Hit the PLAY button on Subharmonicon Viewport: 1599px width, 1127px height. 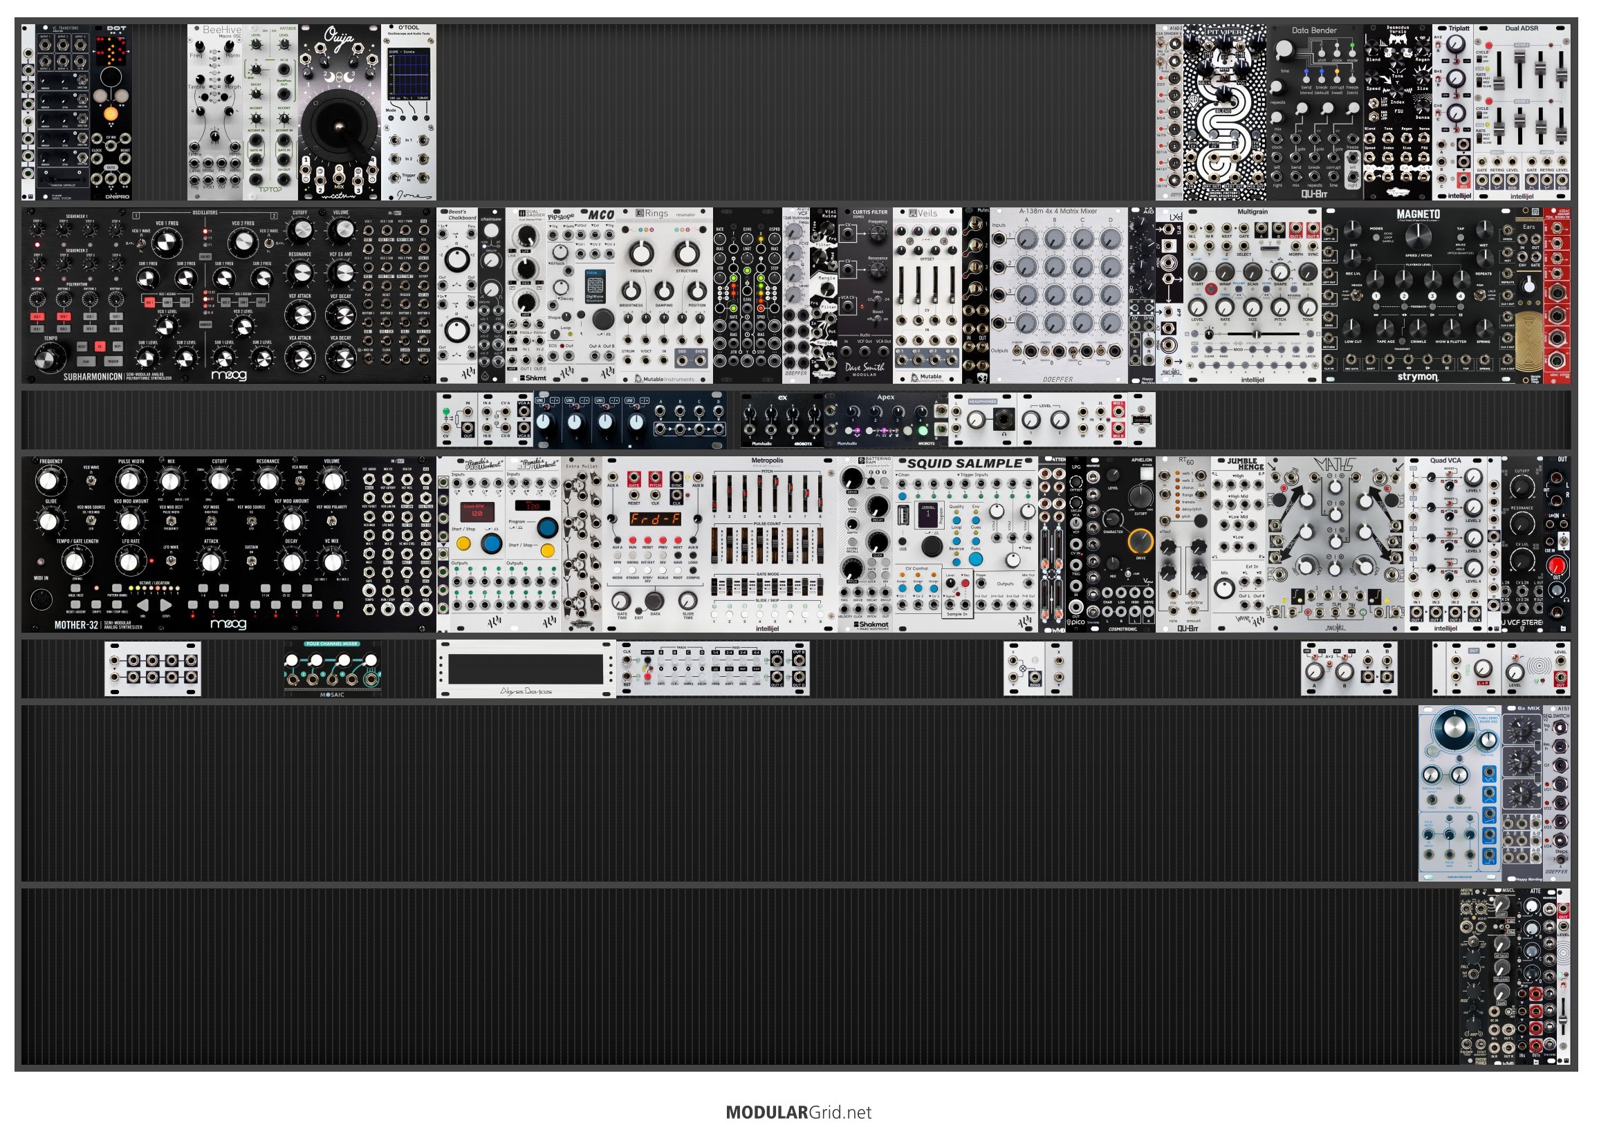tap(86, 362)
